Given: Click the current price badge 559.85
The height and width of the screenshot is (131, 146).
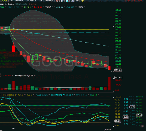Looking at the screenshot, I should (118, 70).
